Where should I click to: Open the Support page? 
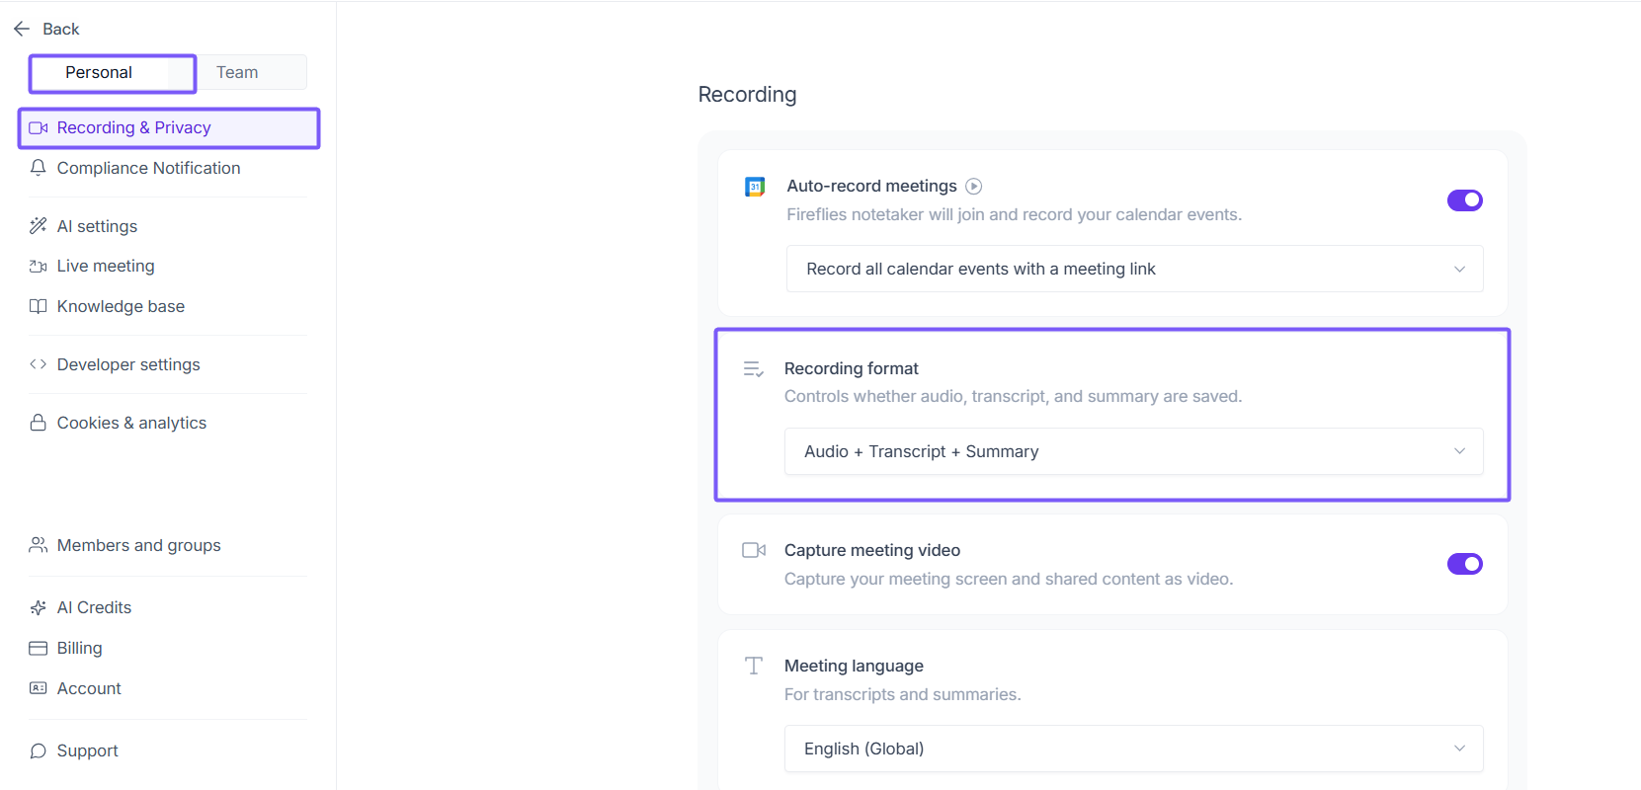[87, 750]
